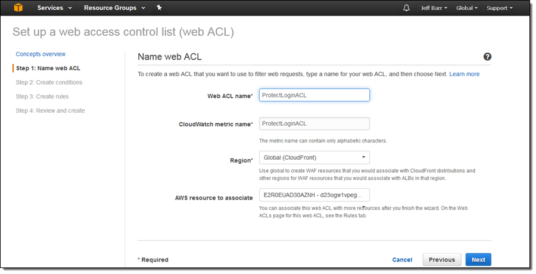Open the notifications bell icon

coord(406,8)
